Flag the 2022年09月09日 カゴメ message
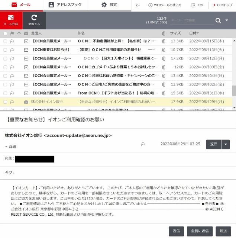Image resolution: width=236 pixels, height=238 pixels. [x=12, y=67]
